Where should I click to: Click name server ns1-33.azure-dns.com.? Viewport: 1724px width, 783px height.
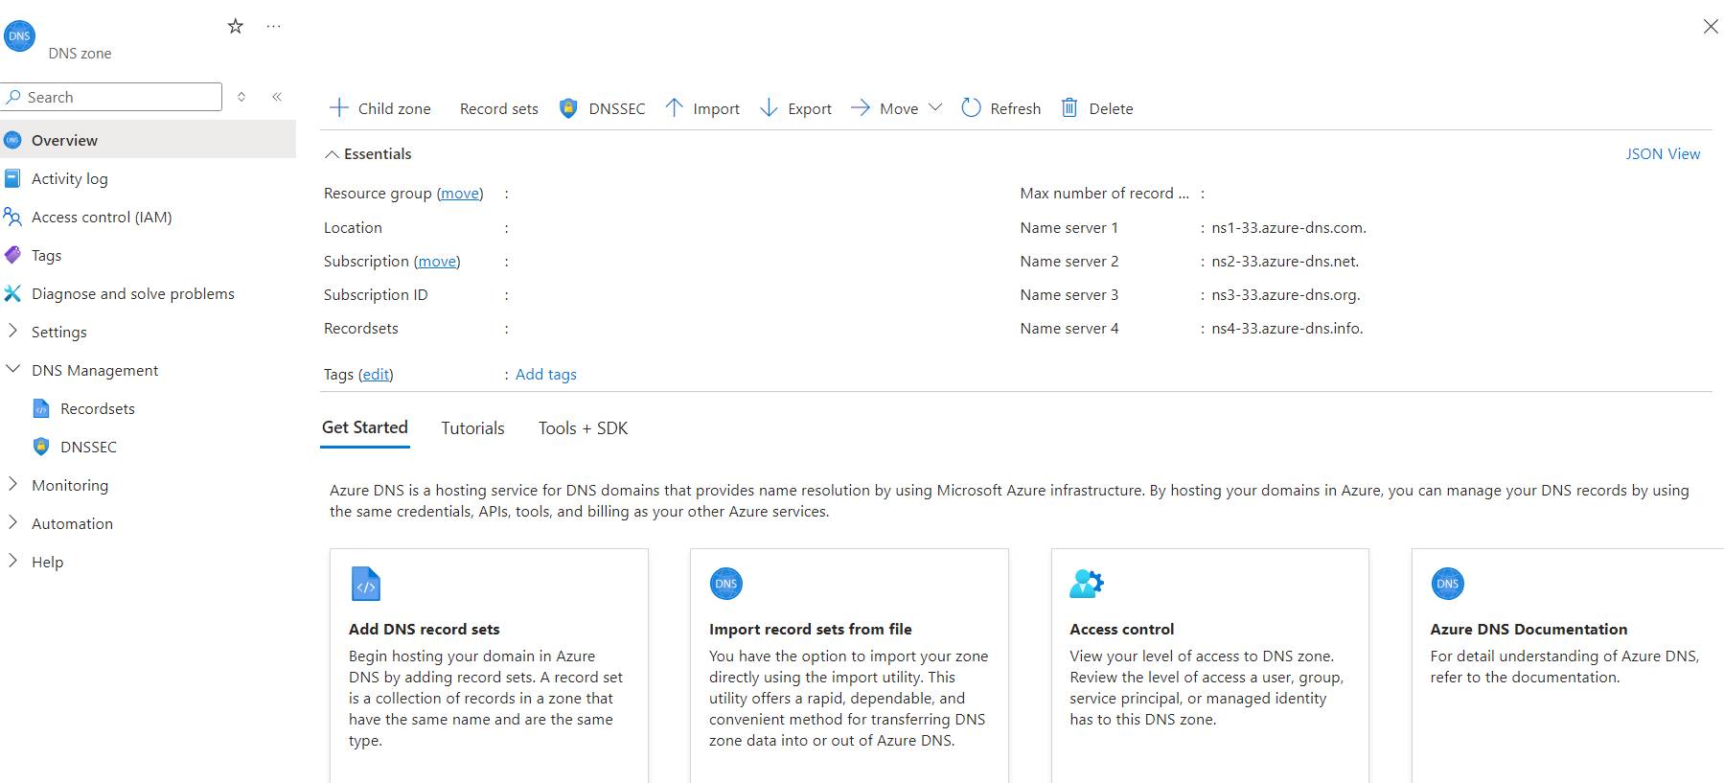pos(1289,227)
